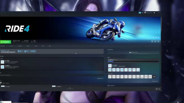Screen dimensions: 184x103
Task: Click second friend icon on hero banner
Action: tap(156, 37)
